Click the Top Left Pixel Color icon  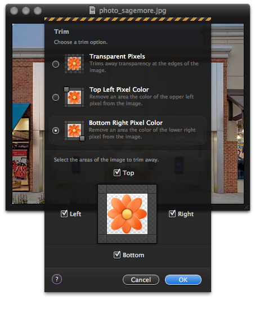point(74,97)
